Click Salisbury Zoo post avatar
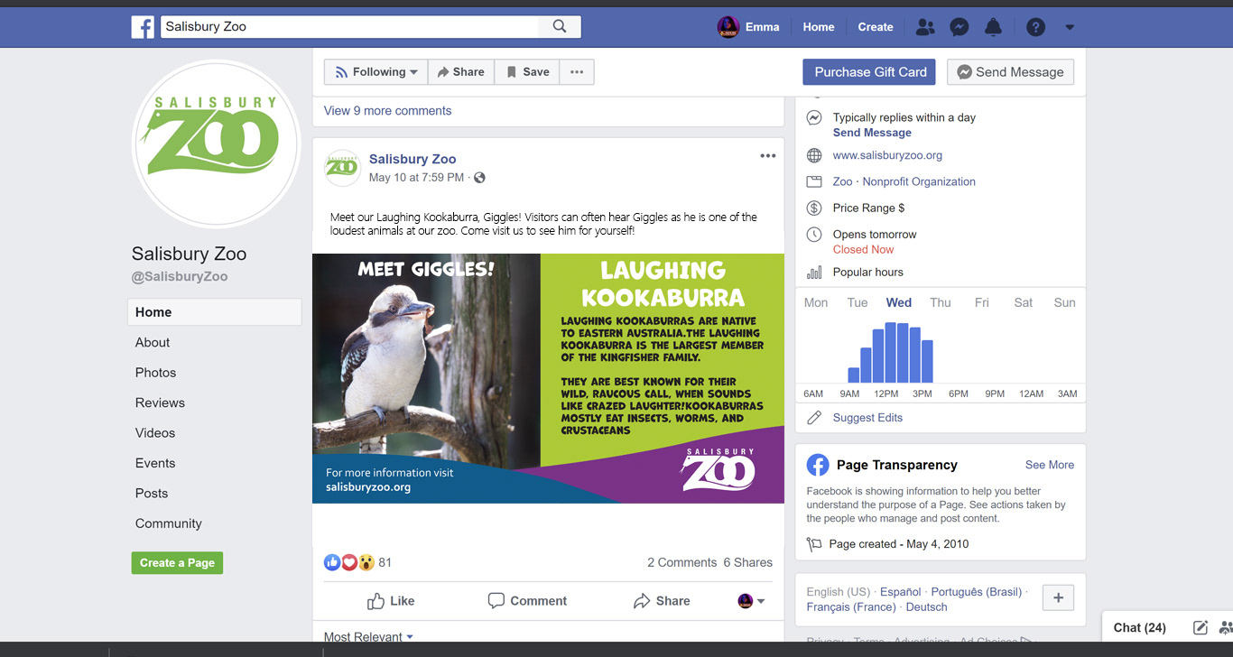 [x=342, y=168]
